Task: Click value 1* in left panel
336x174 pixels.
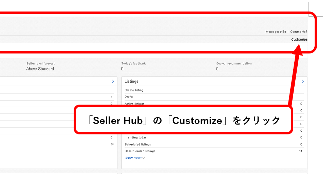Action: [x=112, y=144]
